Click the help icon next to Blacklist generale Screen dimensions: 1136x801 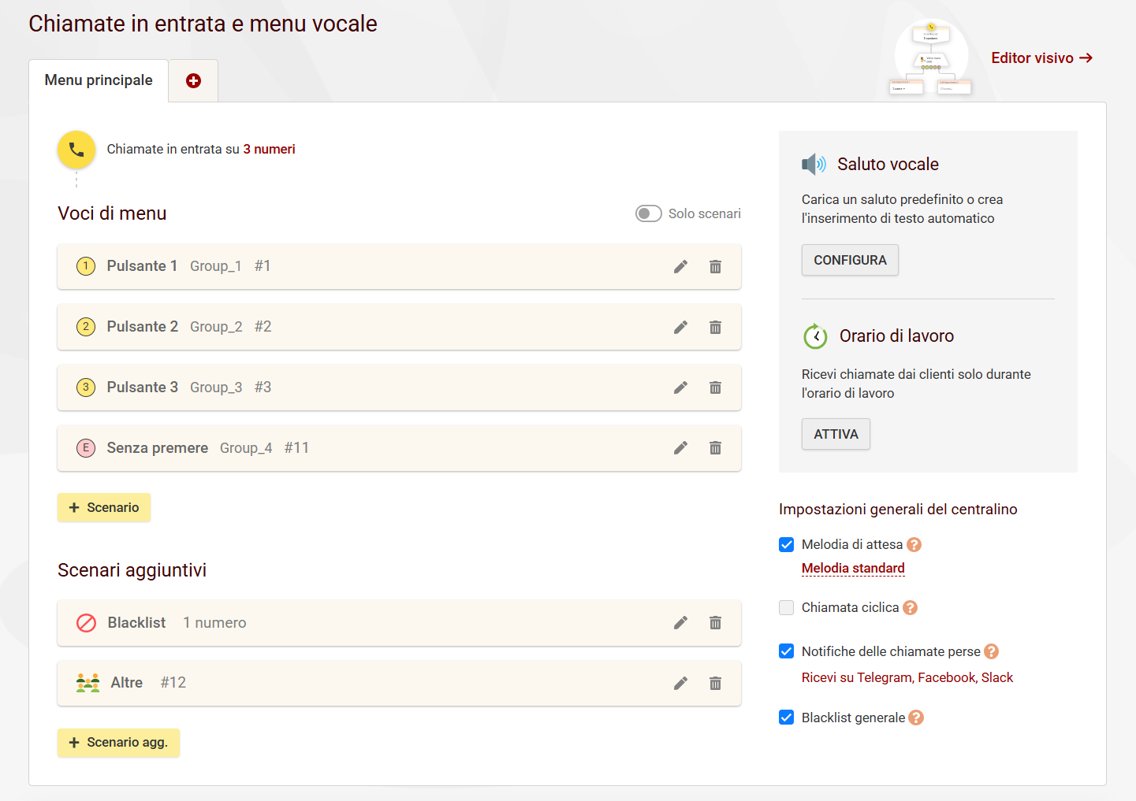(915, 718)
